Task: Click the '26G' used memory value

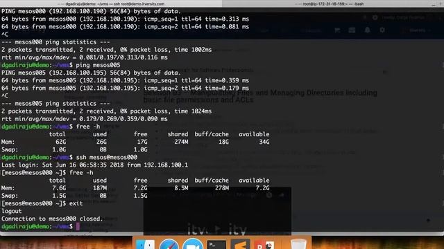Action: [101, 142]
